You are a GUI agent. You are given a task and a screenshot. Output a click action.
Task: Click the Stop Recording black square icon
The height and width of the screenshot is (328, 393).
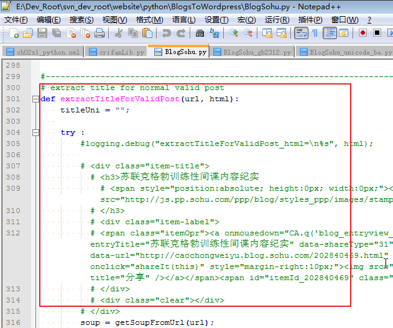pos(377,33)
